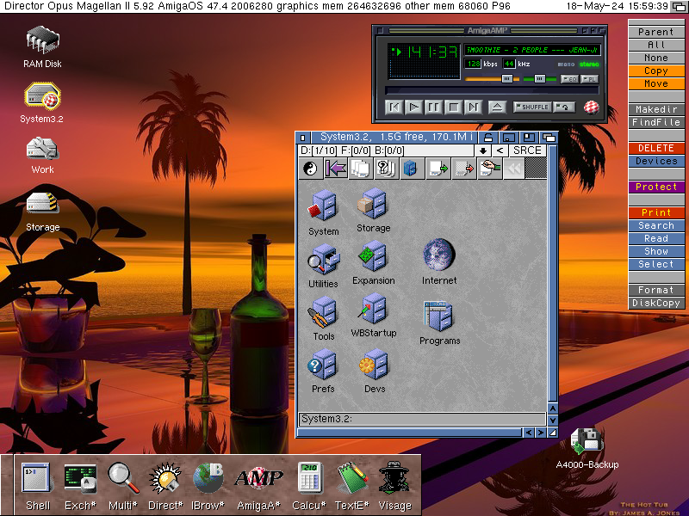Click the hand writing page toolbar icon
Viewport: 689px width, 516px height.
(489, 169)
